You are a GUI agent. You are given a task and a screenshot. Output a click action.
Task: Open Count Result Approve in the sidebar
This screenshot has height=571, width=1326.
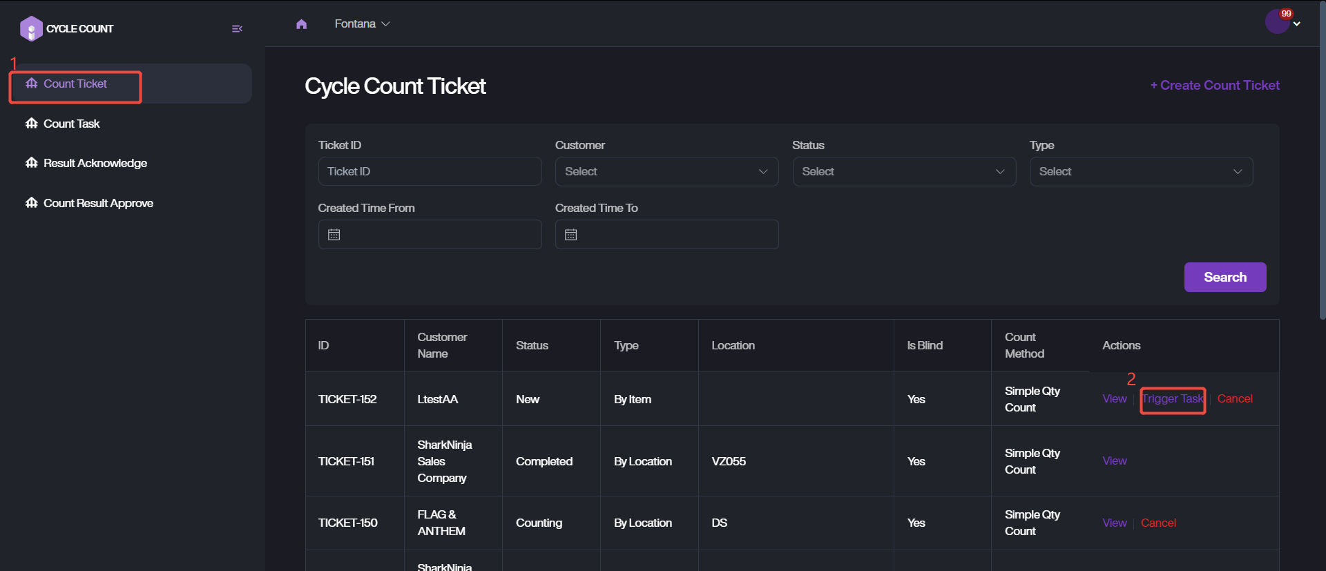[x=98, y=203]
